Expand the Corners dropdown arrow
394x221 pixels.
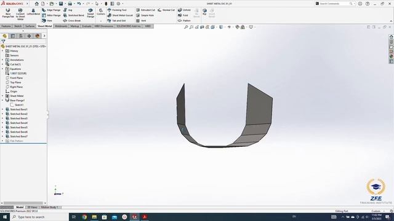(101, 21)
